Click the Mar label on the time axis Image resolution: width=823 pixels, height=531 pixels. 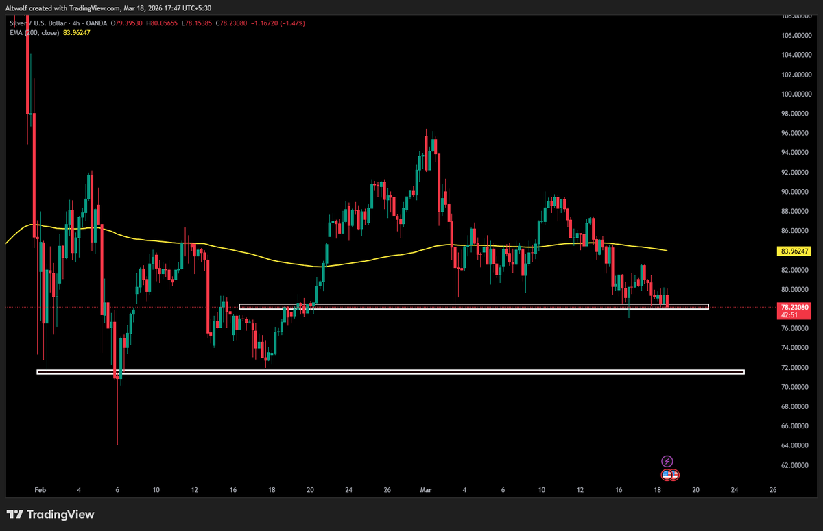426,491
